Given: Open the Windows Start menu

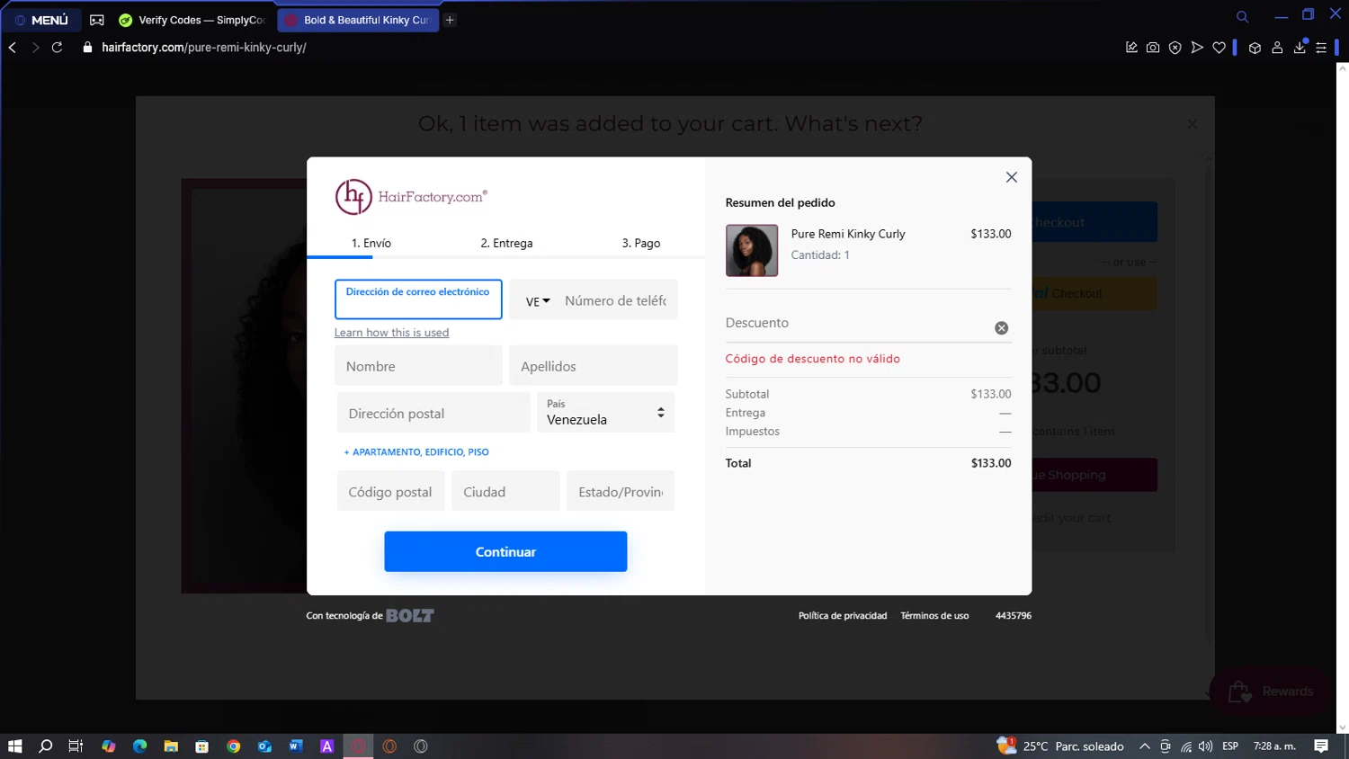Looking at the screenshot, I should coord(14,746).
